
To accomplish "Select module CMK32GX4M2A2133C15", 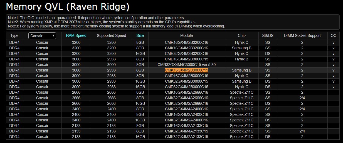I will pyautogui.click(x=186, y=137).
